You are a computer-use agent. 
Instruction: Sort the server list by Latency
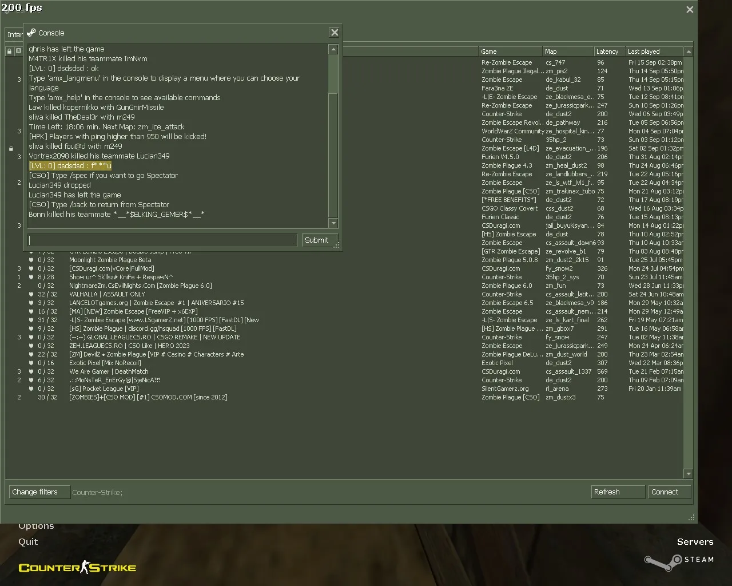(x=610, y=52)
